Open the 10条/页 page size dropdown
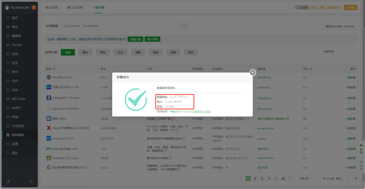The image size is (365, 189). 308,179
